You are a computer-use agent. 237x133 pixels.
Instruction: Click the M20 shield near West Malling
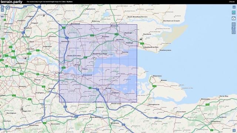76,117
